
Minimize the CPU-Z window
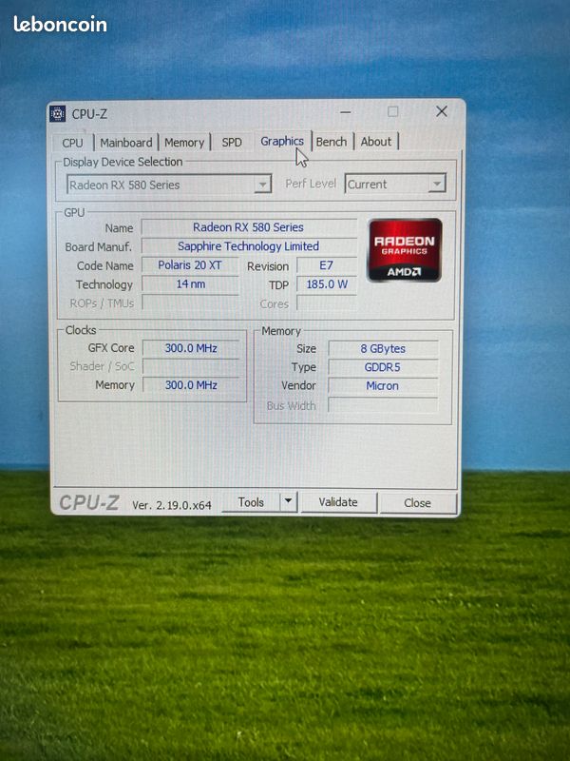(x=345, y=112)
